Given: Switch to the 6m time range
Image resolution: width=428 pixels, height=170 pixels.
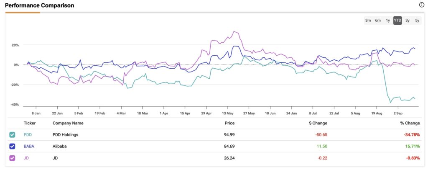Looking at the screenshot, I should [x=378, y=21].
